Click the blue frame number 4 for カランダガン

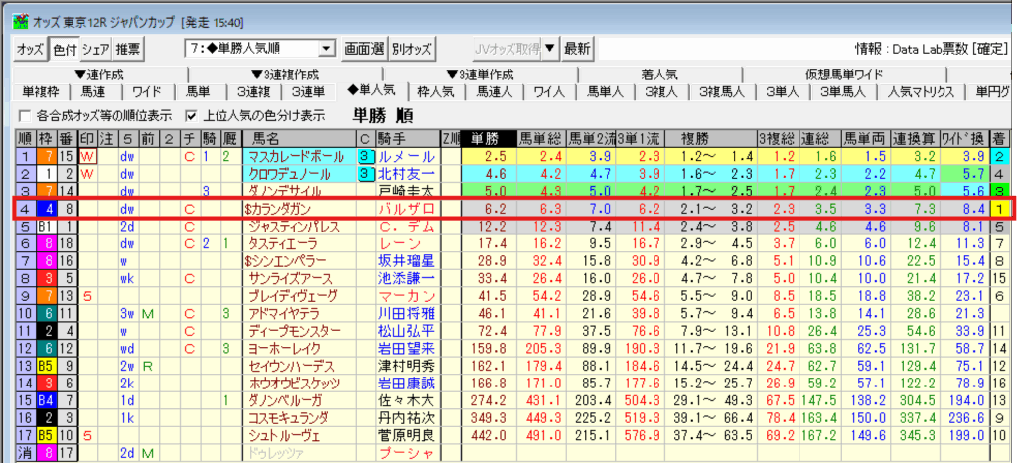coord(46,209)
